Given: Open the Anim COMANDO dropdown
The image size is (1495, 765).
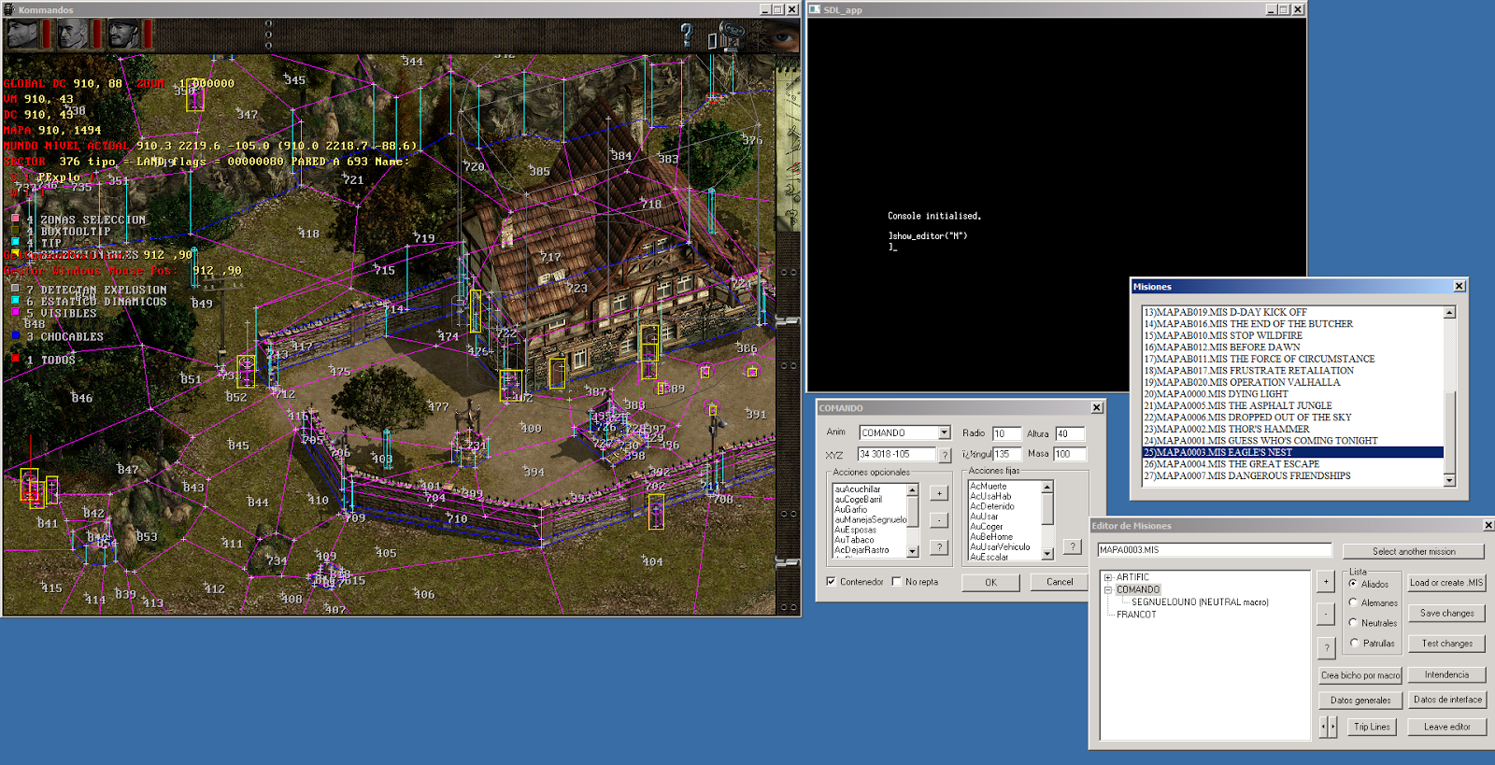Looking at the screenshot, I should click(944, 432).
